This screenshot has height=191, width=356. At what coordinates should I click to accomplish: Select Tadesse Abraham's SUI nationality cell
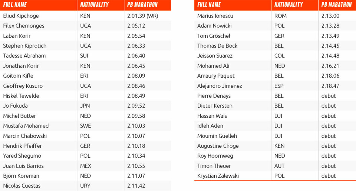pos(84,56)
